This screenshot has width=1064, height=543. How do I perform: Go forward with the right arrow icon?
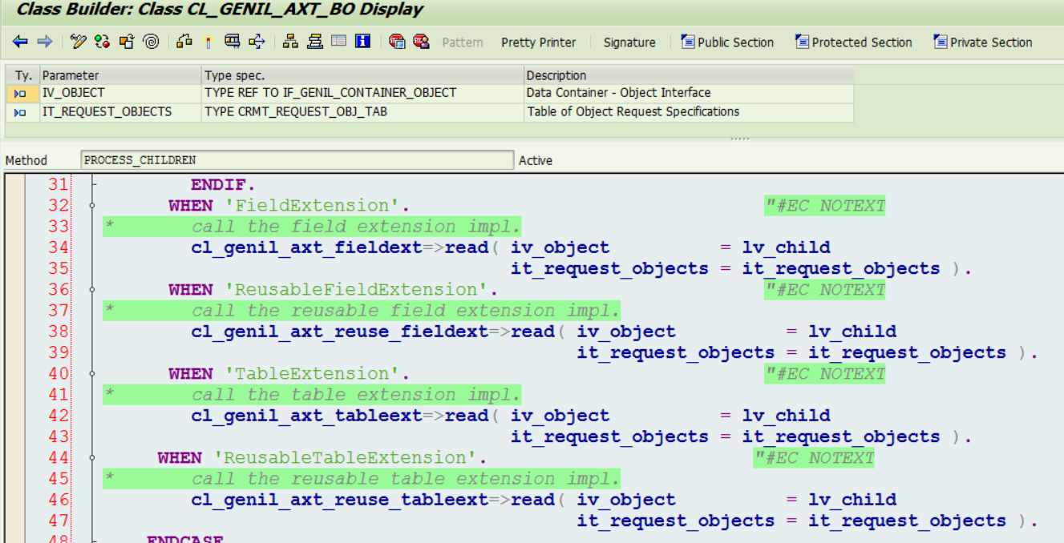pos(45,42)
